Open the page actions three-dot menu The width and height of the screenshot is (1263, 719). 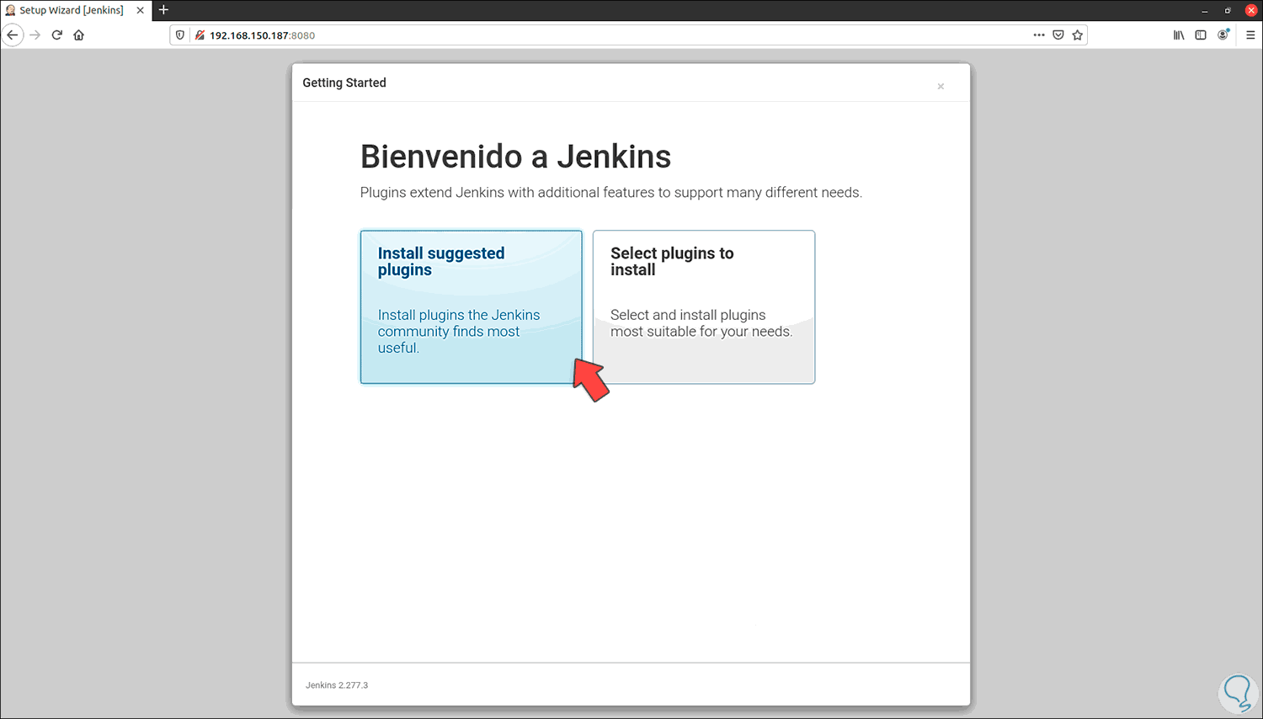[1039, 35]
